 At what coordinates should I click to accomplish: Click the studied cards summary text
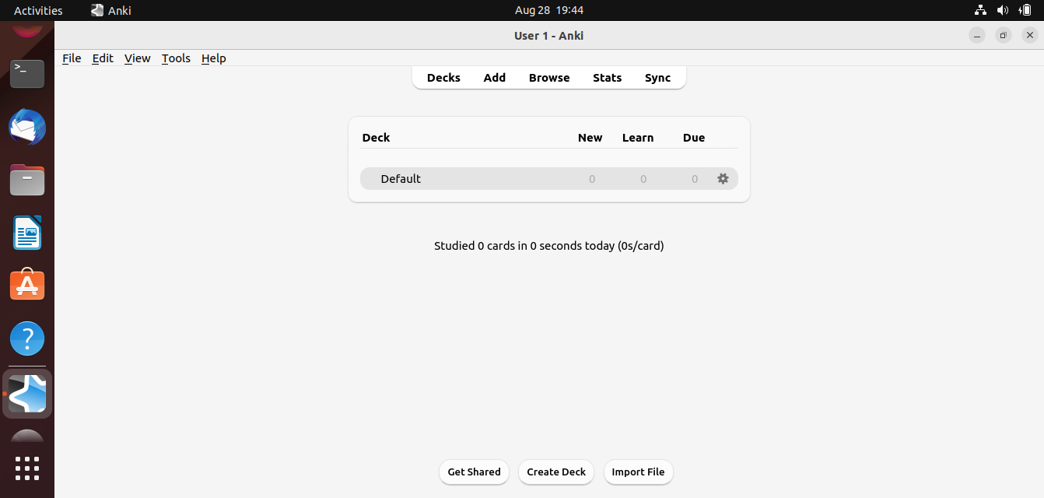pos(549,246)
